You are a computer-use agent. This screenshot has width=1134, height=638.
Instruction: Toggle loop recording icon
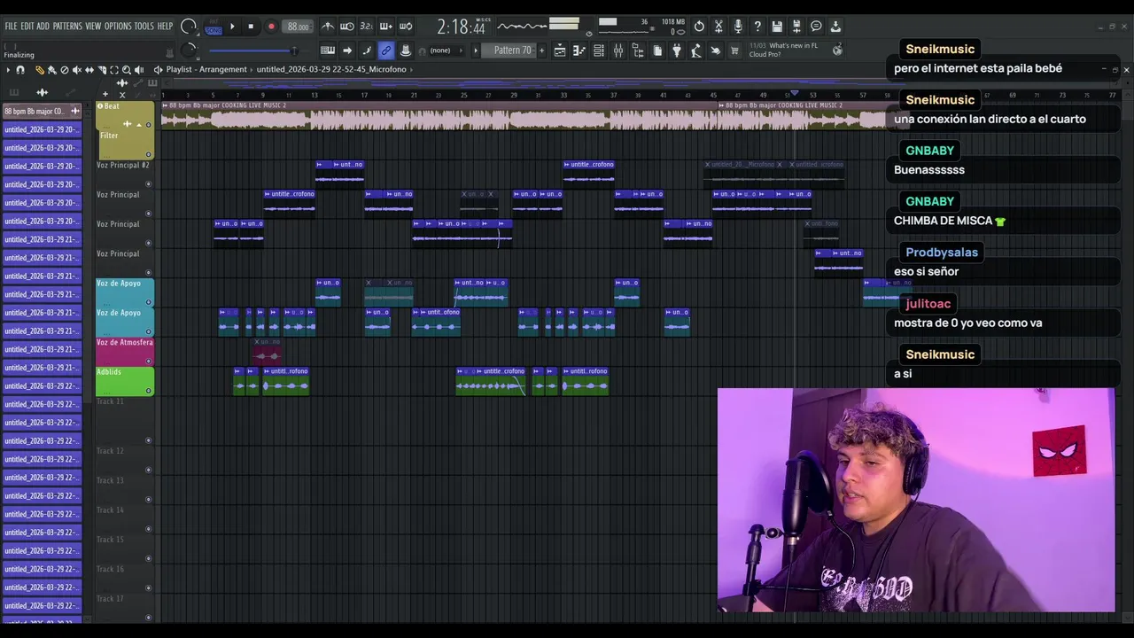pyautogui.click(x=405, y=27)
